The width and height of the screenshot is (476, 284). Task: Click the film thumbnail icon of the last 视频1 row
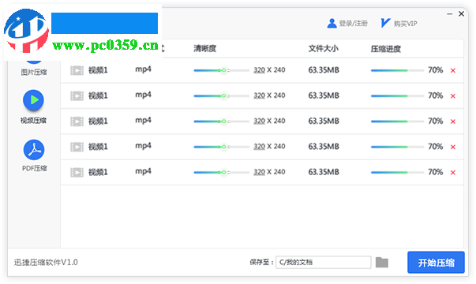(77, 172)
